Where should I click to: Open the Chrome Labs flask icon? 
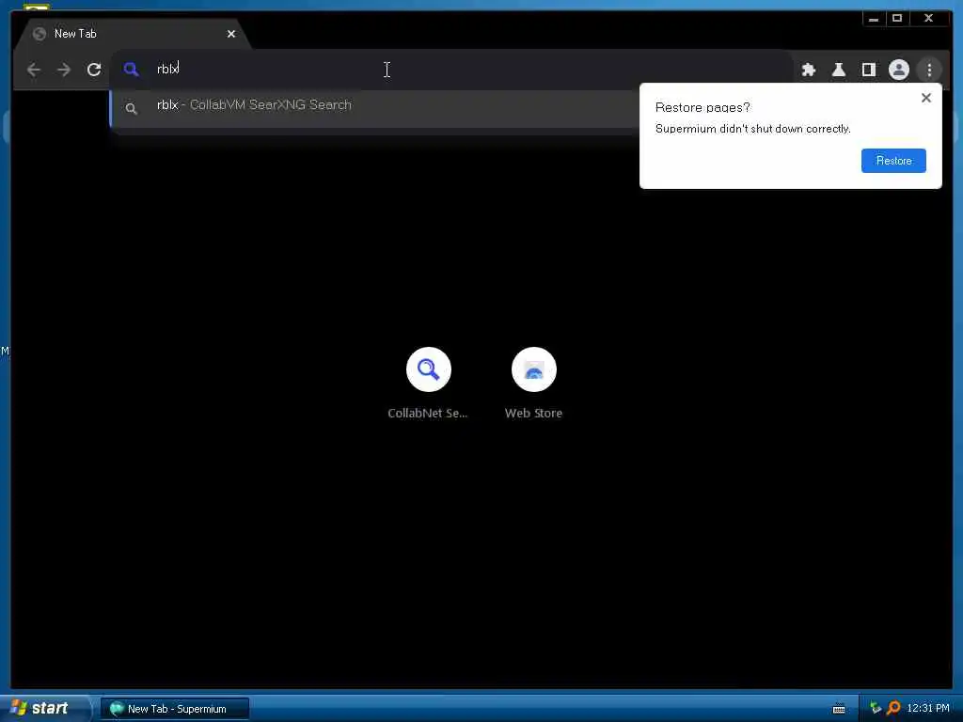838,70
